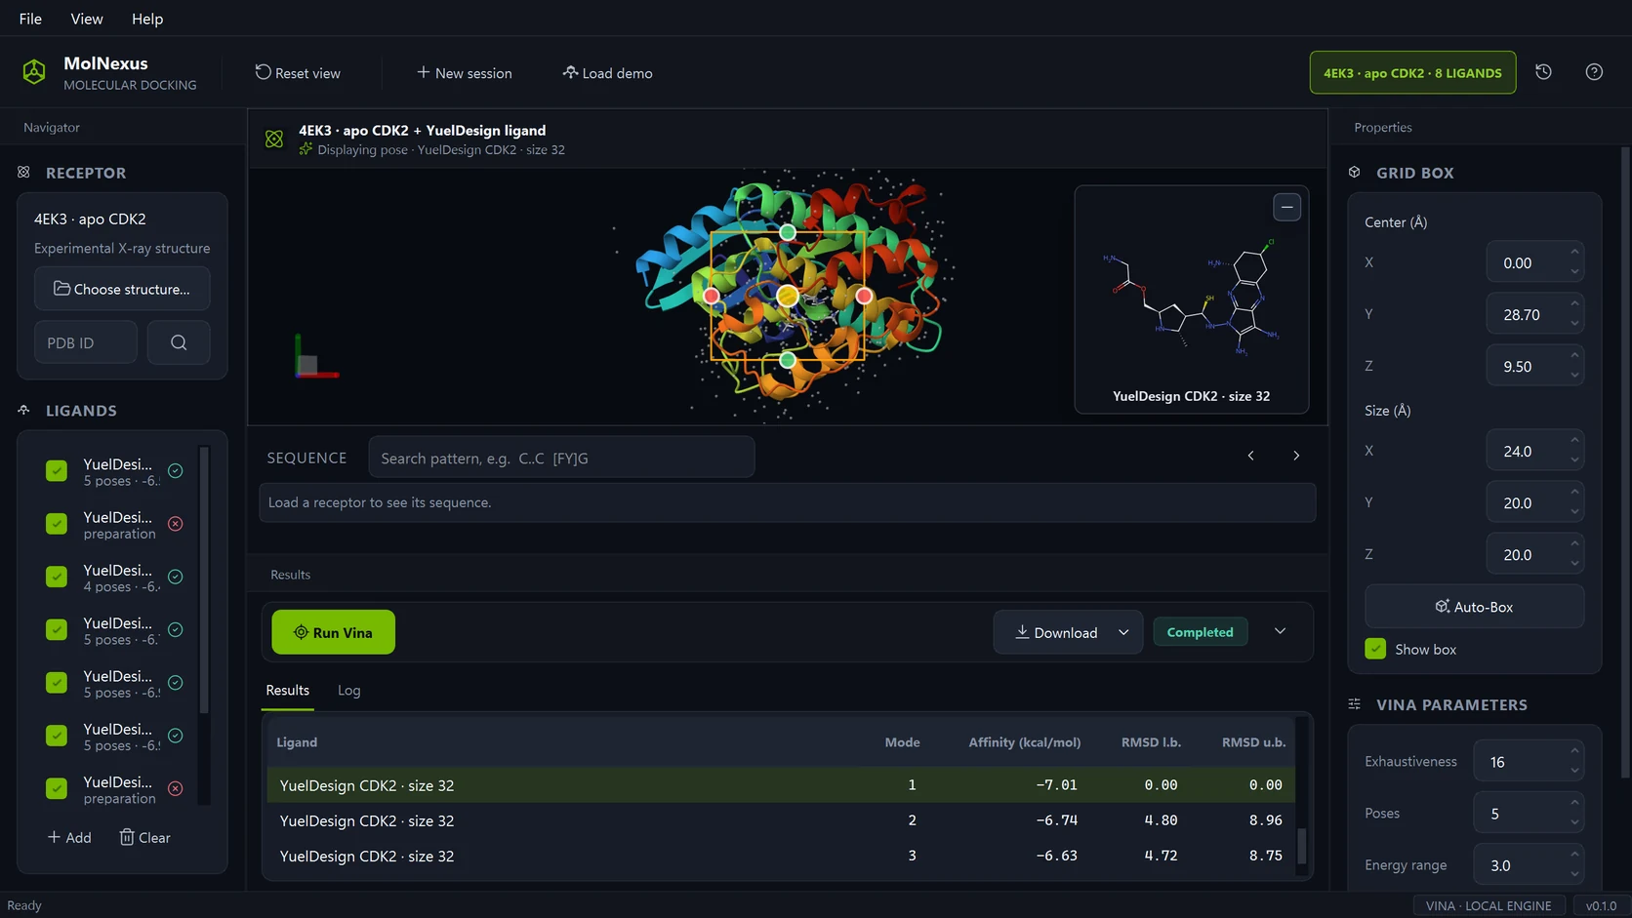Screen dimensions: 1632x918
Task: Go to previous sequence match arrow
Action: tap(1250, 456)
